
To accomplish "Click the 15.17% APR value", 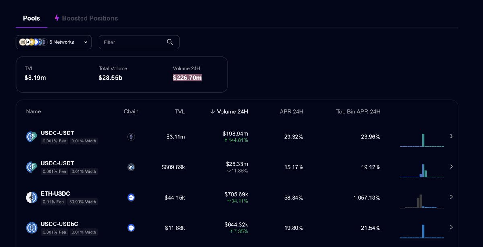I will [293, 167].
